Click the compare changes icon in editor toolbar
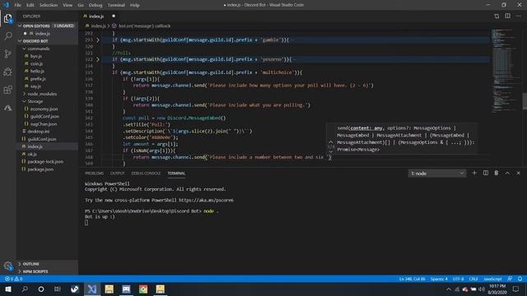This screenshot has width=527, height=296. tap(497, 16)
